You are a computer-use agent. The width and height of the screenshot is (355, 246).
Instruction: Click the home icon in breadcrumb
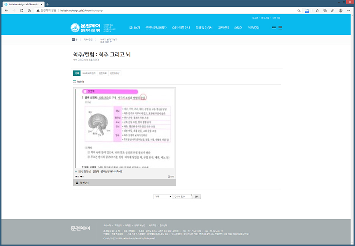pyautogui.click(x=74, y=40)
